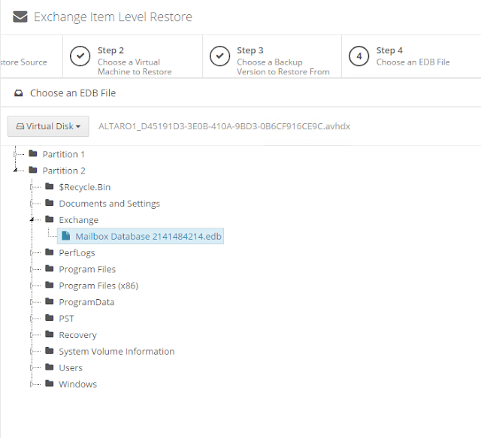The height and width of the screenshot is (438, 481).
Task: Click the Step 3 checkmark circle icon
Action: coord(219,56)
